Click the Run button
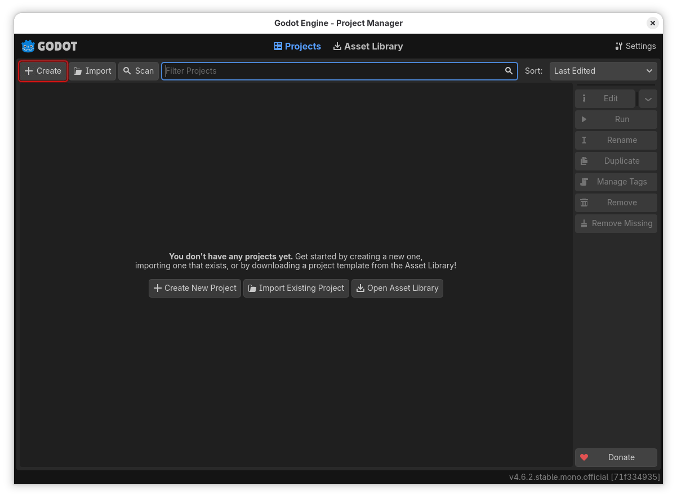This screenshot has width=677, height=499. [x=616, y=119]
